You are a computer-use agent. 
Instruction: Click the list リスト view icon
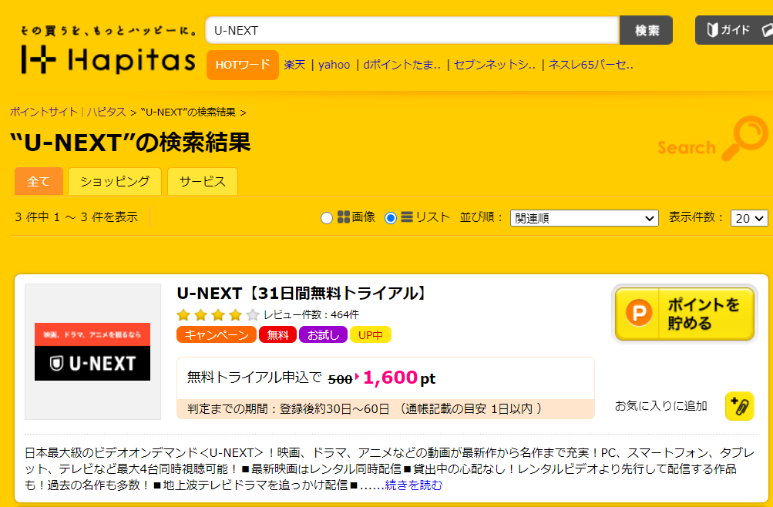click(407, 217)
